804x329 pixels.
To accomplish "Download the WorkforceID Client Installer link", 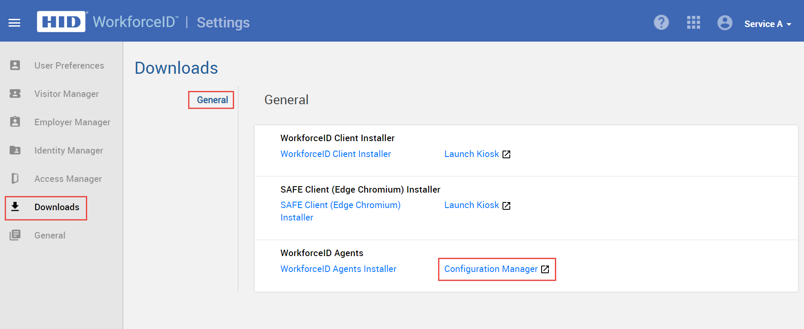I will 335,154.
